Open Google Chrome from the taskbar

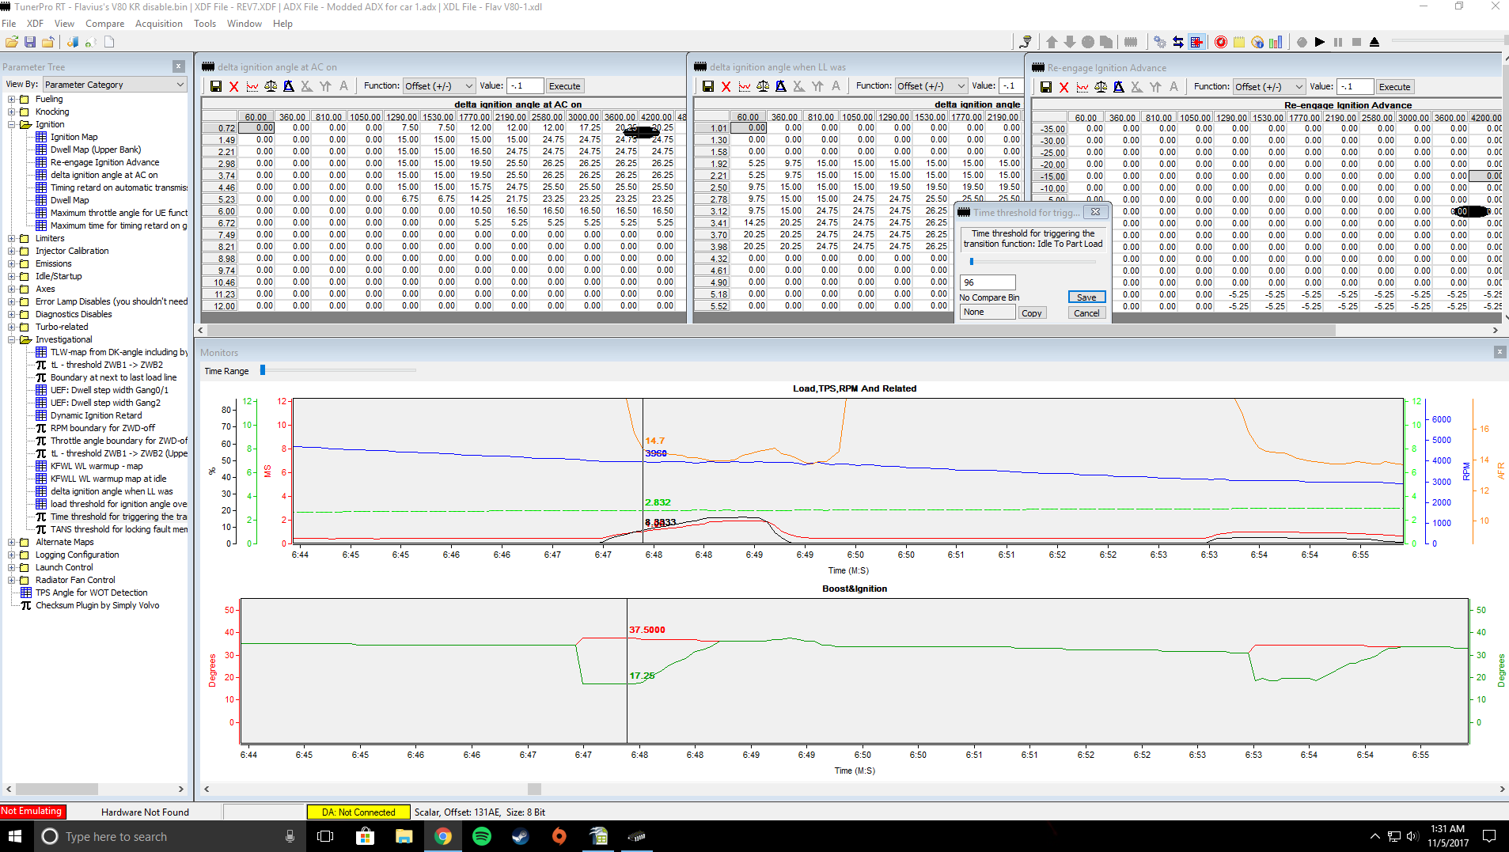443,836
